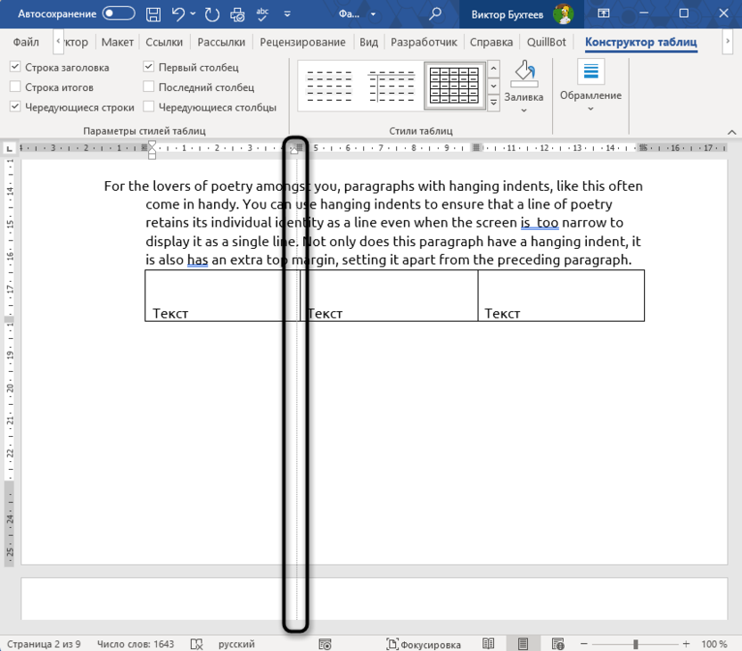Select Web Layout view icon in status bar
The width and height of the screenshot is (742, 651).
557,644
